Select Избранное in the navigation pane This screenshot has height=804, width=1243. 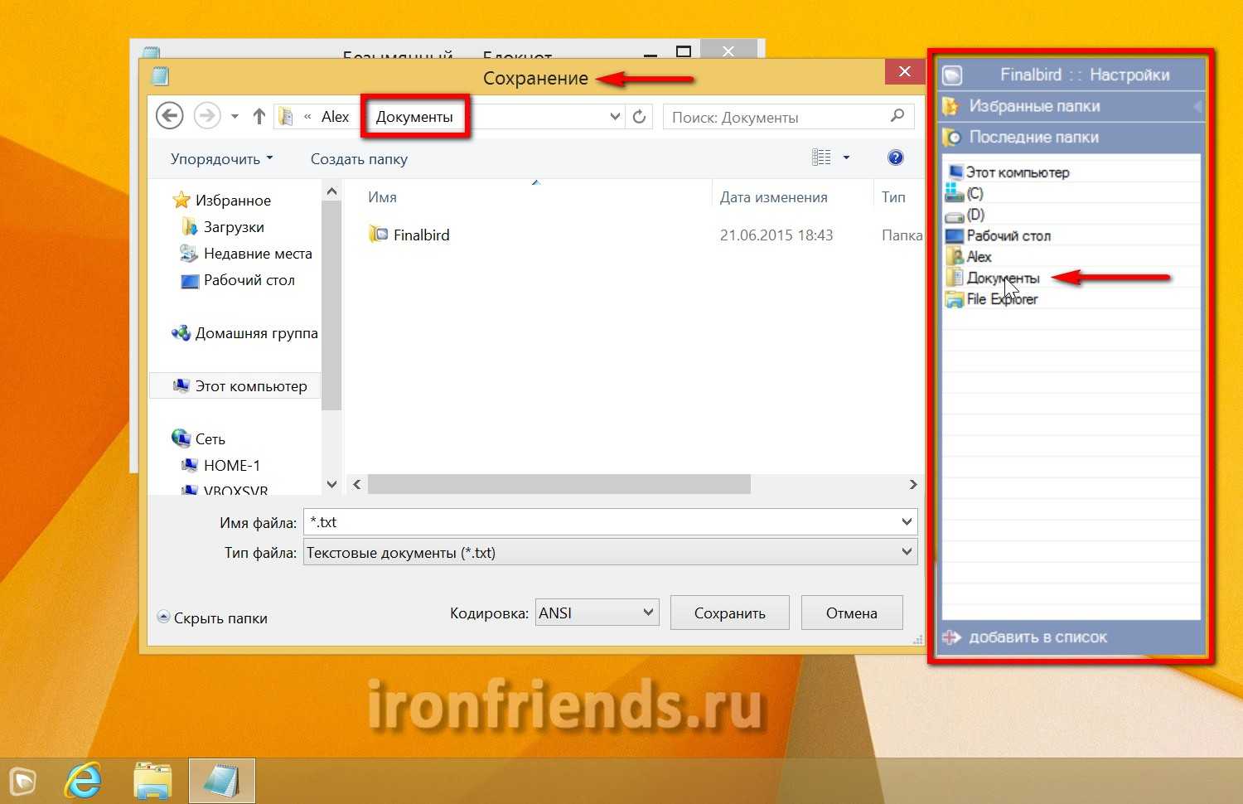pyautogui.click(x=233, y=201)
